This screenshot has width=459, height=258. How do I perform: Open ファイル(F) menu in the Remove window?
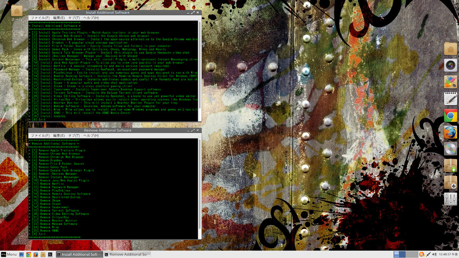click(x=40, y=136)
